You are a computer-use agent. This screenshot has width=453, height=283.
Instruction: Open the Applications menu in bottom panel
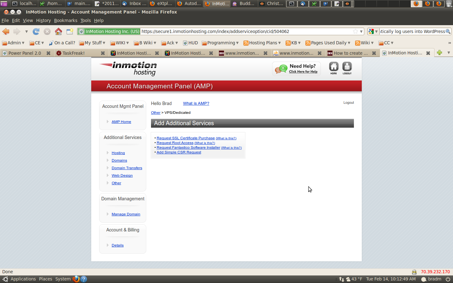23,279
